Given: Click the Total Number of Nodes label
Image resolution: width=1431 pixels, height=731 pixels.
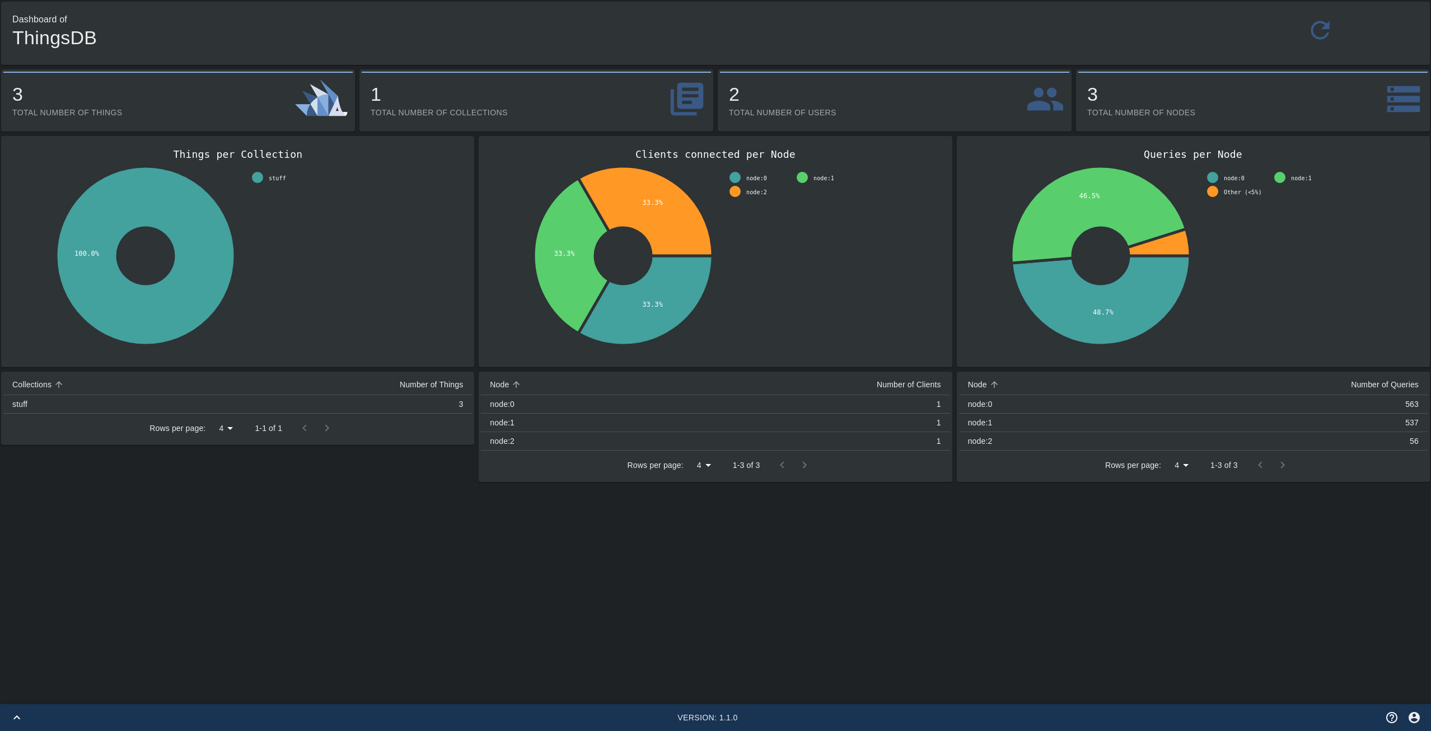Looking at the screenshot, I should (1141, 113).
